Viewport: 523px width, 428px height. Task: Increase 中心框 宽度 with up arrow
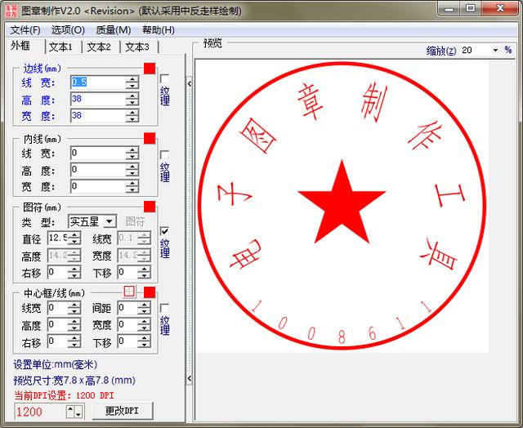(144, 321)
